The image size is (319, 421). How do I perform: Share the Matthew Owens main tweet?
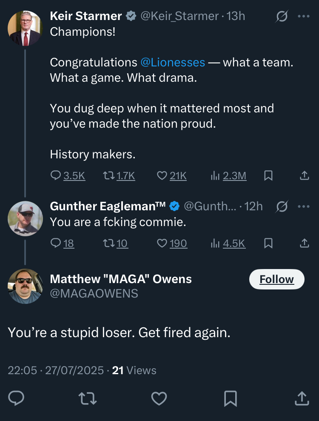pos(301,398)
